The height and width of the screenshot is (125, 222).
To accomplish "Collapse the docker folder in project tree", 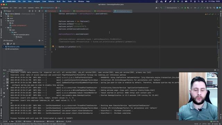I will [6, 21].
